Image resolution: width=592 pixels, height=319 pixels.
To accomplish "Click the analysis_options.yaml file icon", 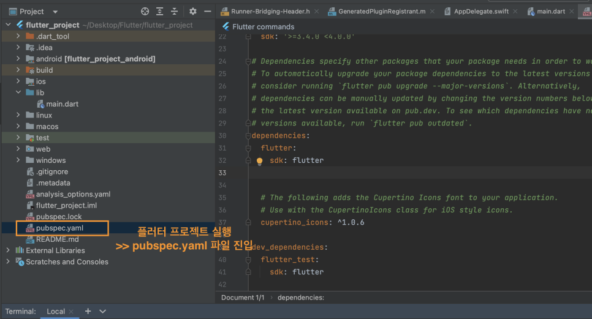I will click(x=30, y=194).
